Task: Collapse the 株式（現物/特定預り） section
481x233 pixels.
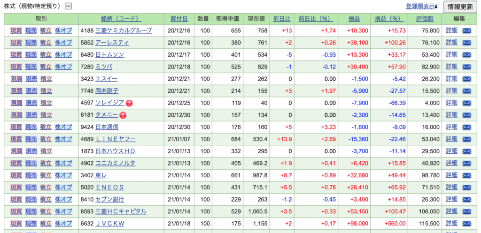Action: pyautogui.click(x=69, y=6)
